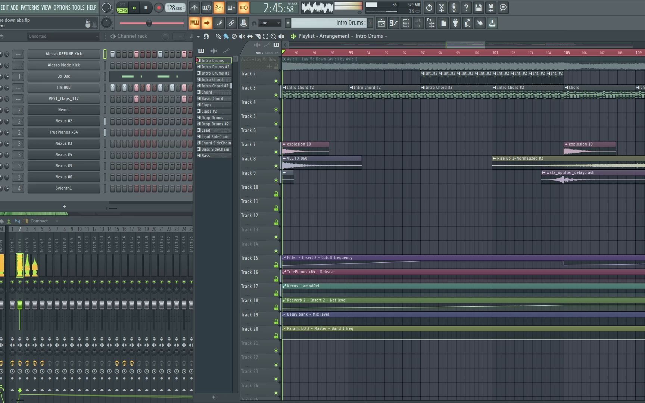645x403 pixels.
Task: Select the playlist Slip tool
Action: pos(250,36)
